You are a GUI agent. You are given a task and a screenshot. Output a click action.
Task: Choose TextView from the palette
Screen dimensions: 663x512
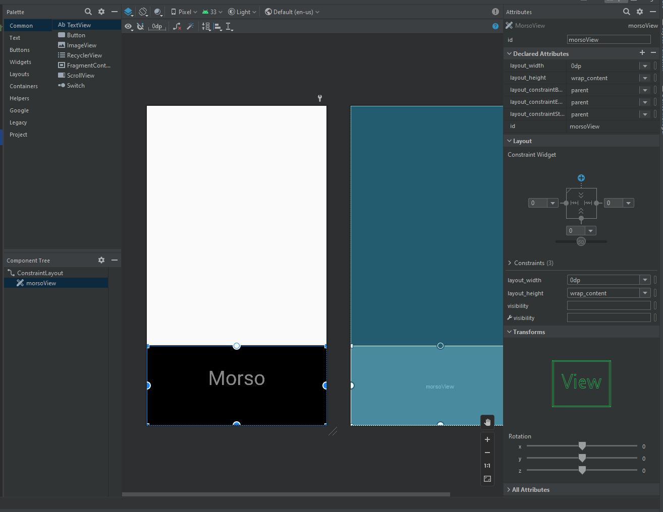pos(87,25)
